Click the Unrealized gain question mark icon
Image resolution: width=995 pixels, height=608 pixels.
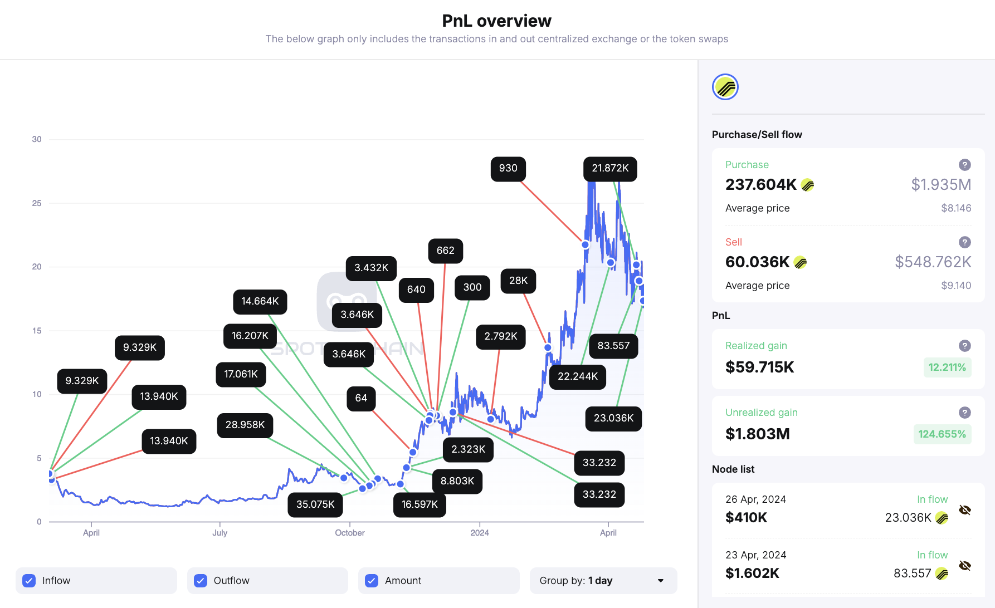pyautogui.click(x=965, y=413)
